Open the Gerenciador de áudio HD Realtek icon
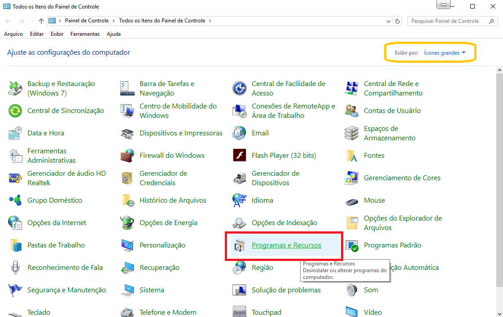The image size is (503, 317). [x=15, y=178]
